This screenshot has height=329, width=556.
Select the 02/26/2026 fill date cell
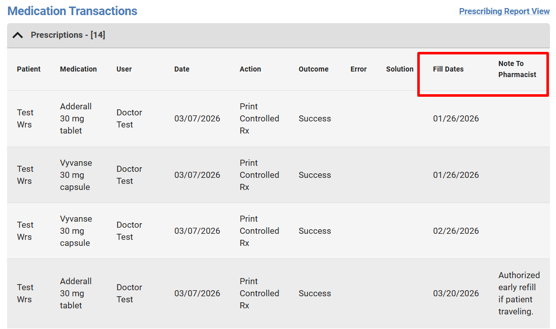point(456,231)
